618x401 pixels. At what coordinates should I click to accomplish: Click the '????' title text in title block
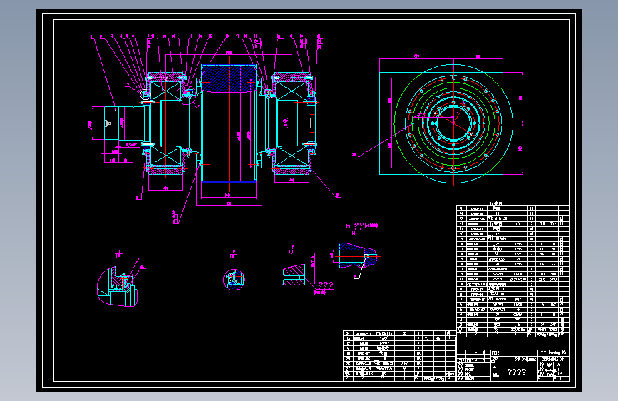pyautogui.click(x=516, y=372)
